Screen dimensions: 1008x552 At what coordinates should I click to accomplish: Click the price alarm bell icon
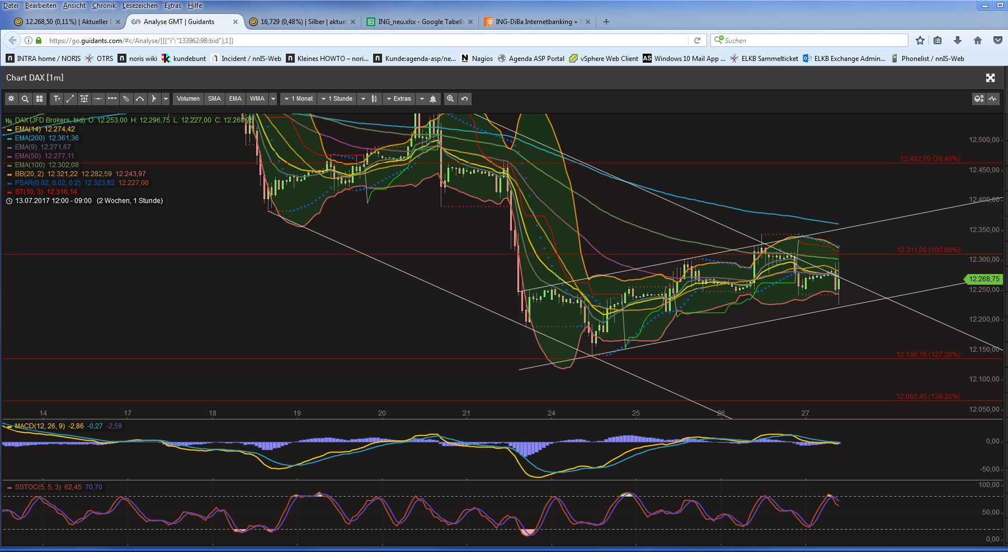[433, 99]
